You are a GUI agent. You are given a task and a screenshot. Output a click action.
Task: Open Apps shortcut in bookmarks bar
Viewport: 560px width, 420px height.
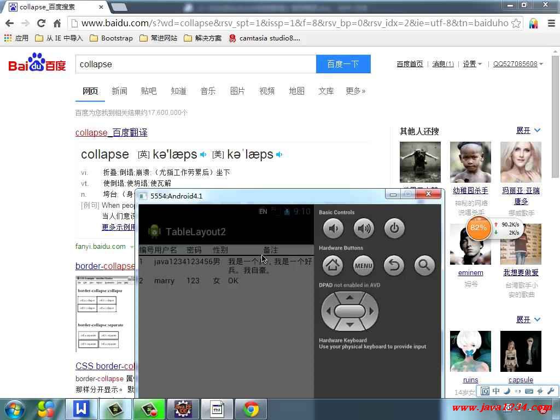click(16, 38)
